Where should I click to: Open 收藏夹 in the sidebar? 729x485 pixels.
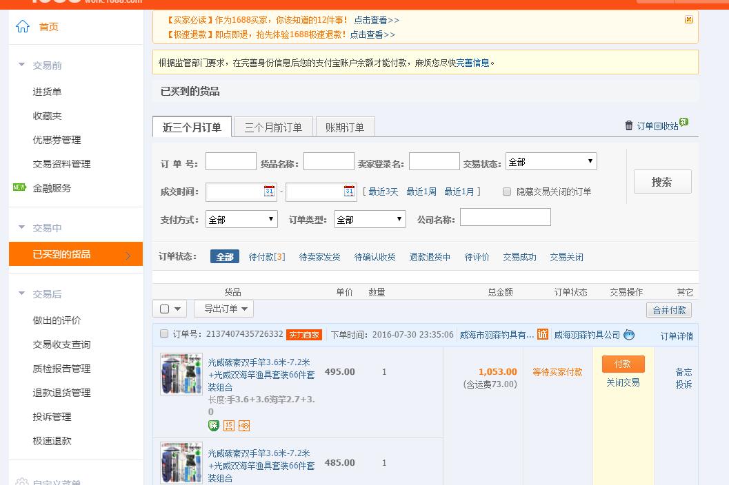tap(47, 116)
